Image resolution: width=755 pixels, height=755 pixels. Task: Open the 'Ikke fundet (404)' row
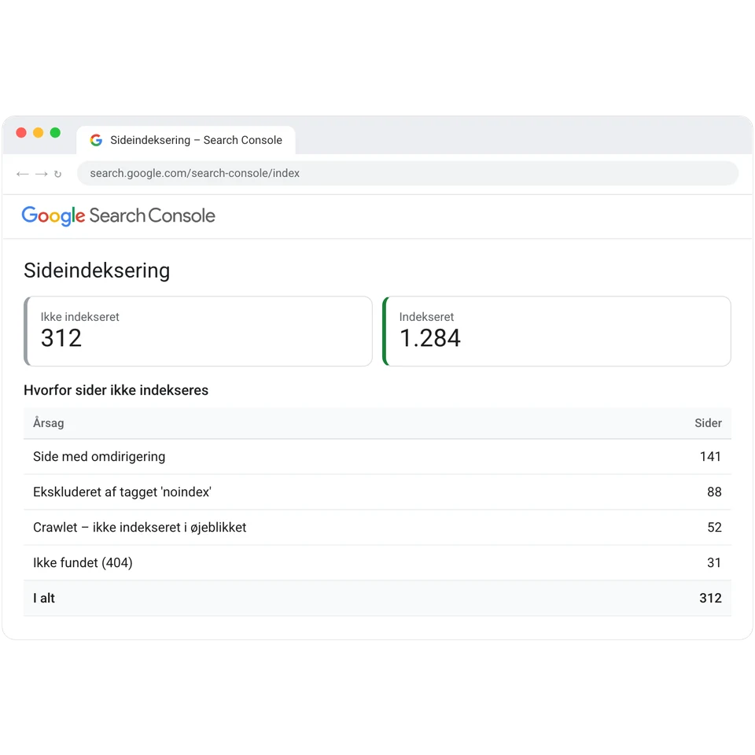click(377, 563)
